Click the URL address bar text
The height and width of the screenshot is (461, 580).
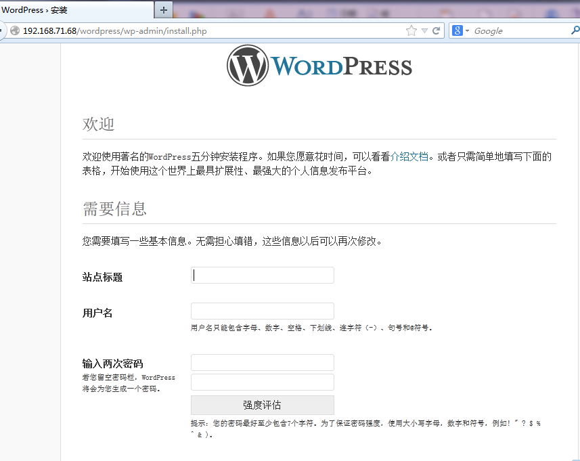114,30
